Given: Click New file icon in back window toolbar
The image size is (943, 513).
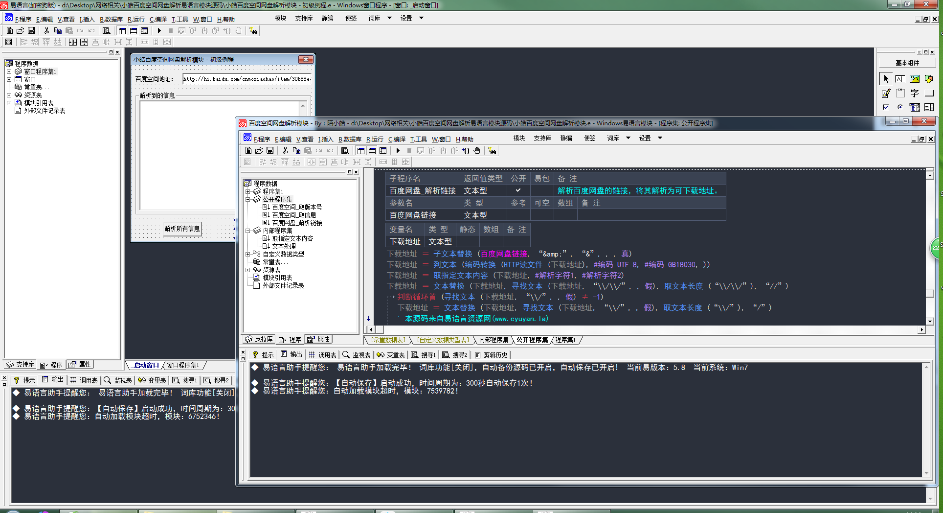Looking at the screenshot, I should coord(9,30).
